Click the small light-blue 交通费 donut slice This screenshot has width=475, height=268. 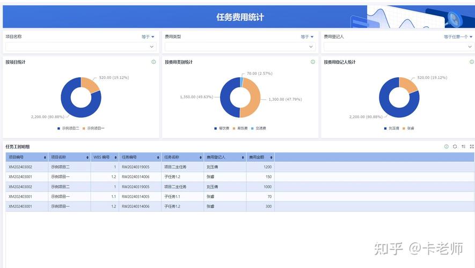point(242,81)
